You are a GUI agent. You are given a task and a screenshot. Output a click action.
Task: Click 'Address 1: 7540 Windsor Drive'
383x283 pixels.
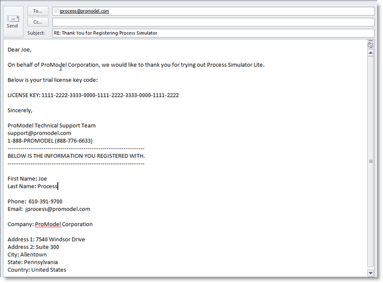click(46, 239)
